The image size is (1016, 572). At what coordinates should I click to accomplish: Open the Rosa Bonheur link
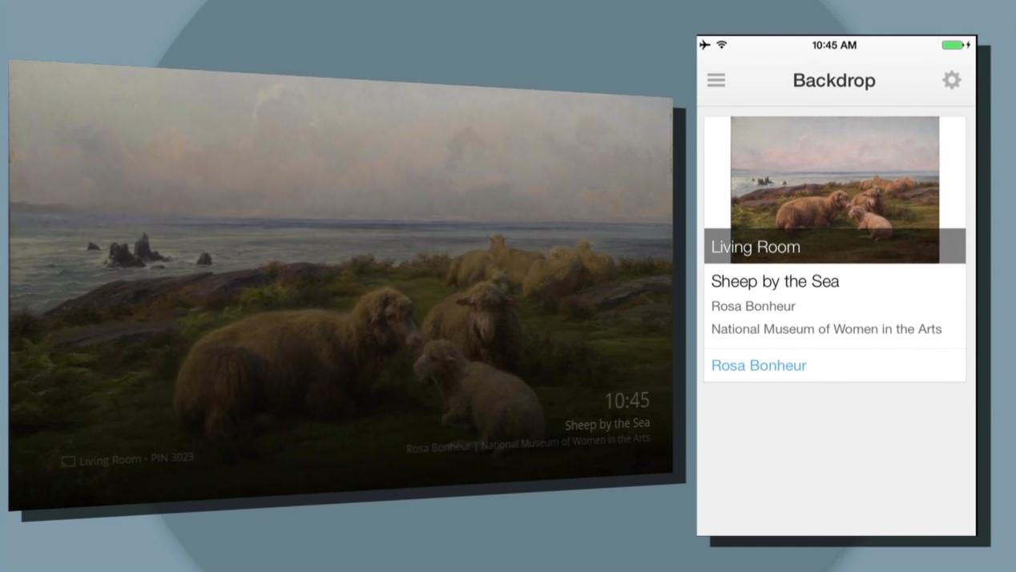[x=759, y=365]
